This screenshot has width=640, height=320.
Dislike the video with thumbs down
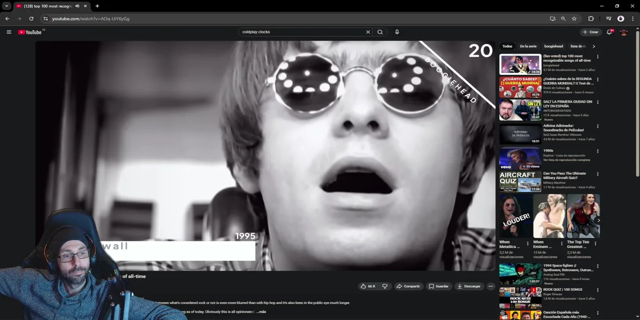pyautogui.click(x=385, y=286)
